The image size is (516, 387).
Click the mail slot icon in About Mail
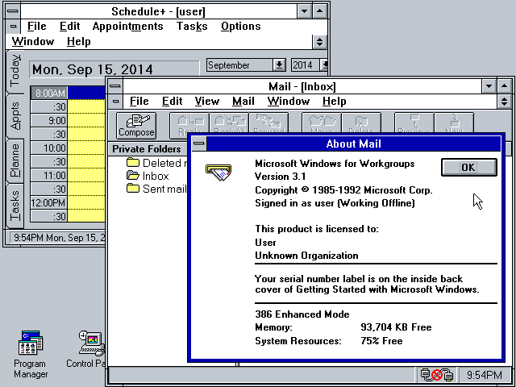218,172
